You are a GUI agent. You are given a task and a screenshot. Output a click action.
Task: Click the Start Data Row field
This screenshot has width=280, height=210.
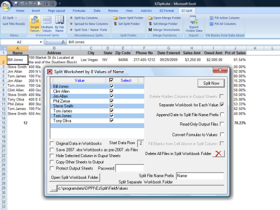(141, 143)
